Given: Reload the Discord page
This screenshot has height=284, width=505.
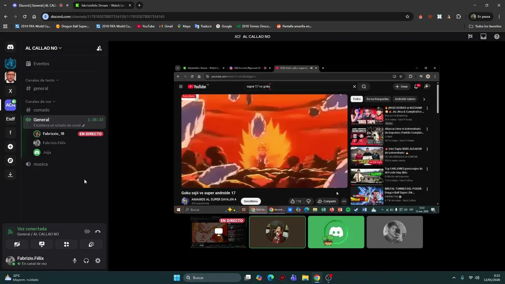Looking at the screenshot, I should pos(24,17).
